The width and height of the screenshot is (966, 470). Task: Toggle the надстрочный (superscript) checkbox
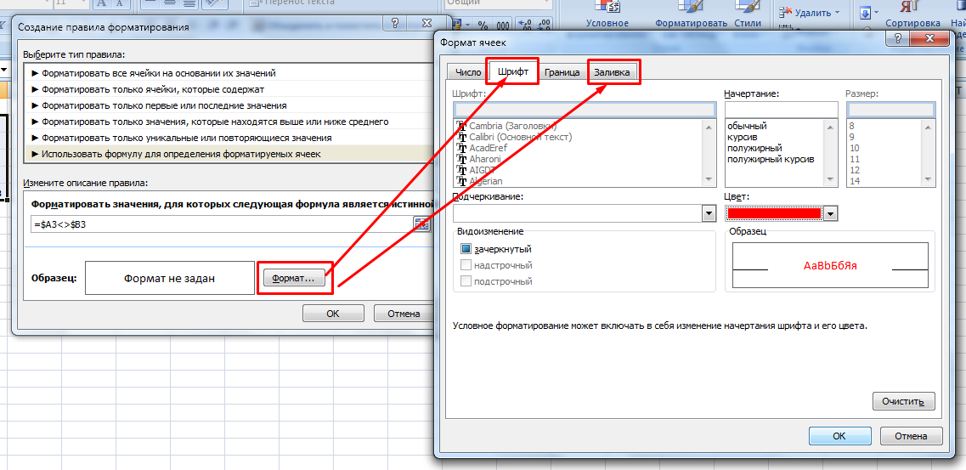466,265
